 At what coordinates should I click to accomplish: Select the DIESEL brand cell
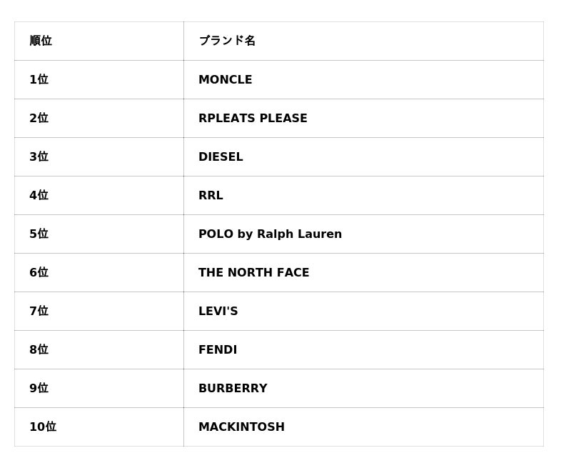click(221, 157)
